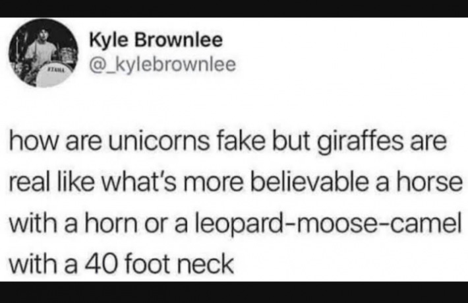The height and width of the screenshot is (303, 468).
Task: Click the black bar below the tweet
Action: click(x=234, y=292)
